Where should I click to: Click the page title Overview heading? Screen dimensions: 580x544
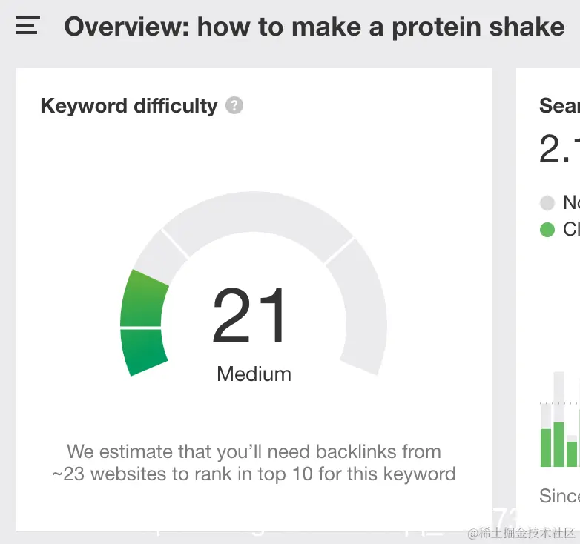coord(314,27)
